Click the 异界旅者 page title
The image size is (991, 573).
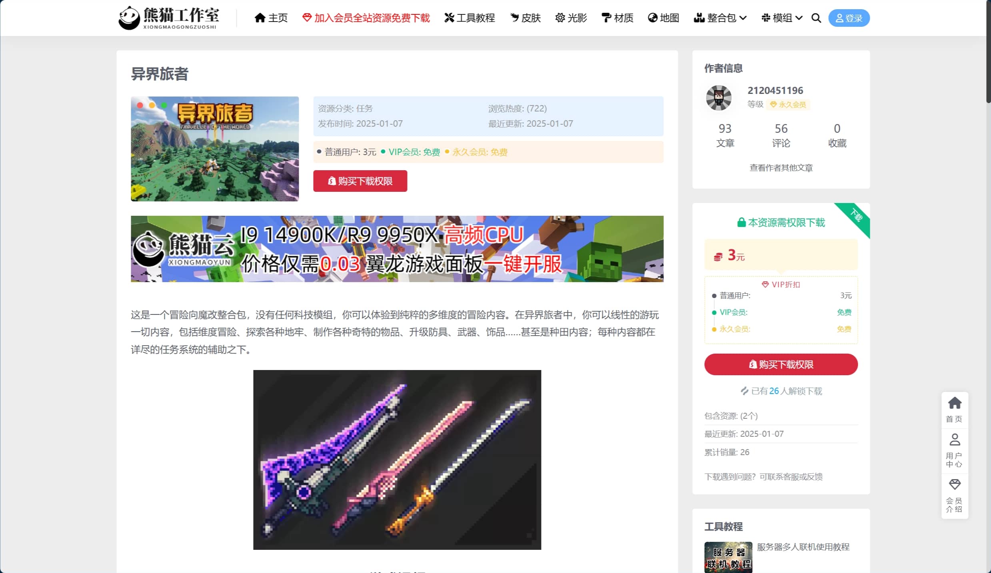click(160, 74)
